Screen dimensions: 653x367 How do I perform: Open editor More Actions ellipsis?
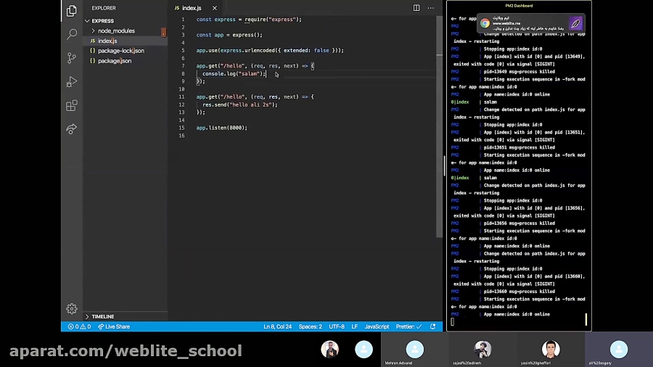[x=430, y=8]
